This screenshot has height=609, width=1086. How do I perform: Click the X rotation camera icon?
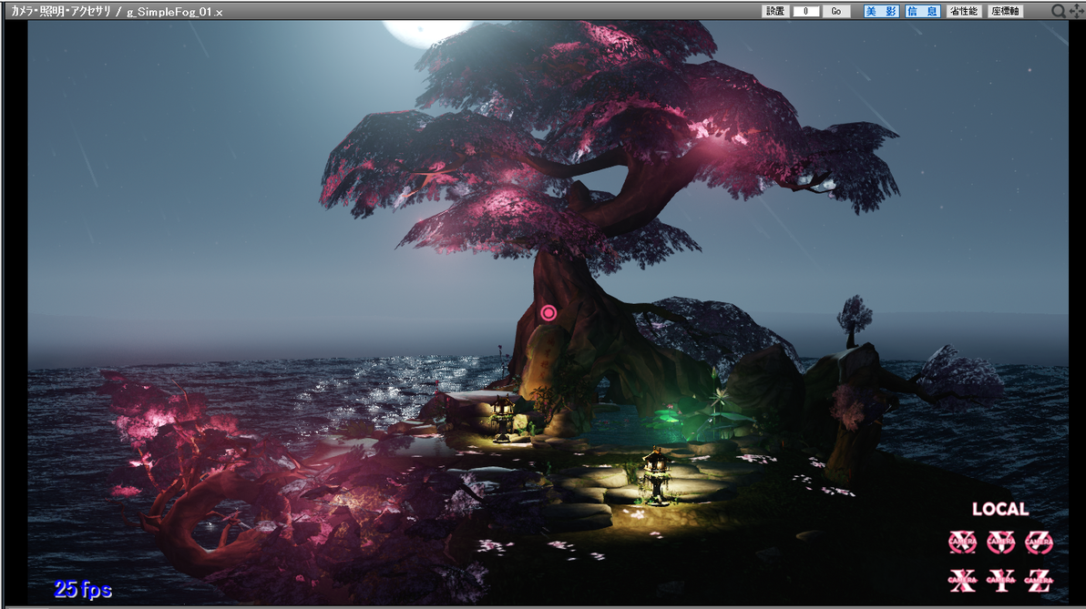(962, 543)
